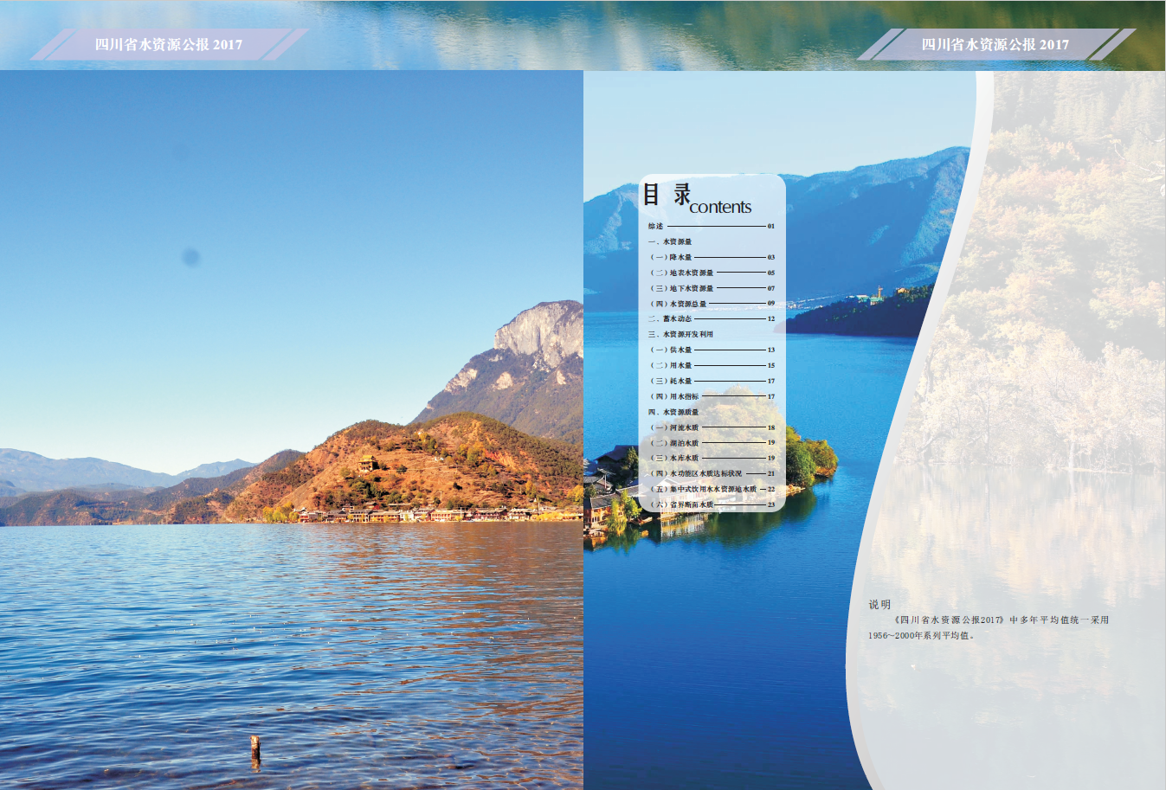Click the 四、水资源质量 section heading
This screenshot has width=1166, height=790.
(673, 413)
